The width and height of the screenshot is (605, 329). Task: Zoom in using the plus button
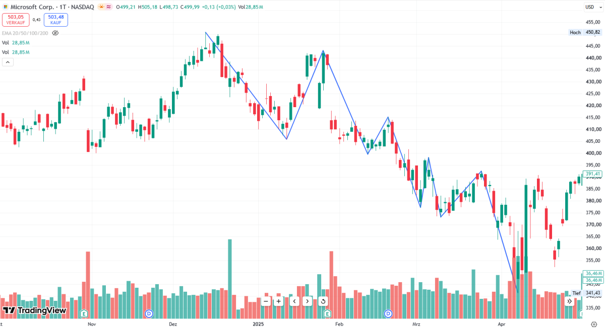click(x=278, y=301)
